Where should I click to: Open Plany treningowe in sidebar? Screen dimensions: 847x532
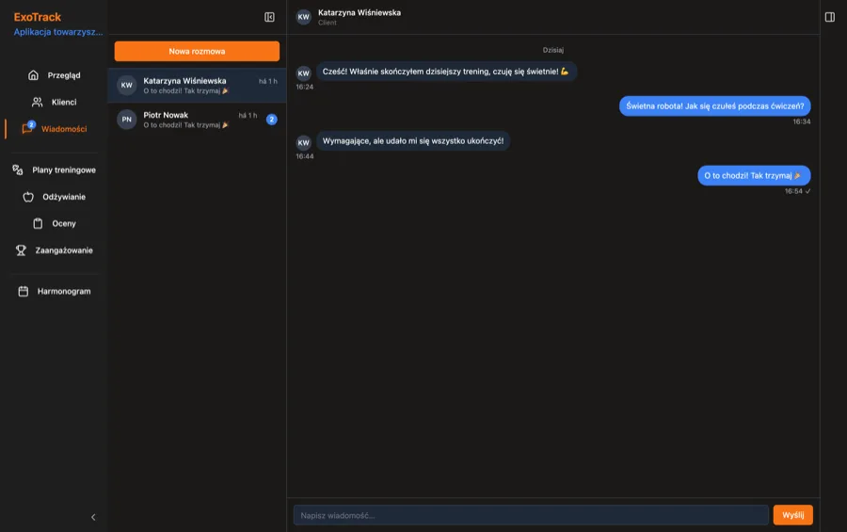[54, 169]
